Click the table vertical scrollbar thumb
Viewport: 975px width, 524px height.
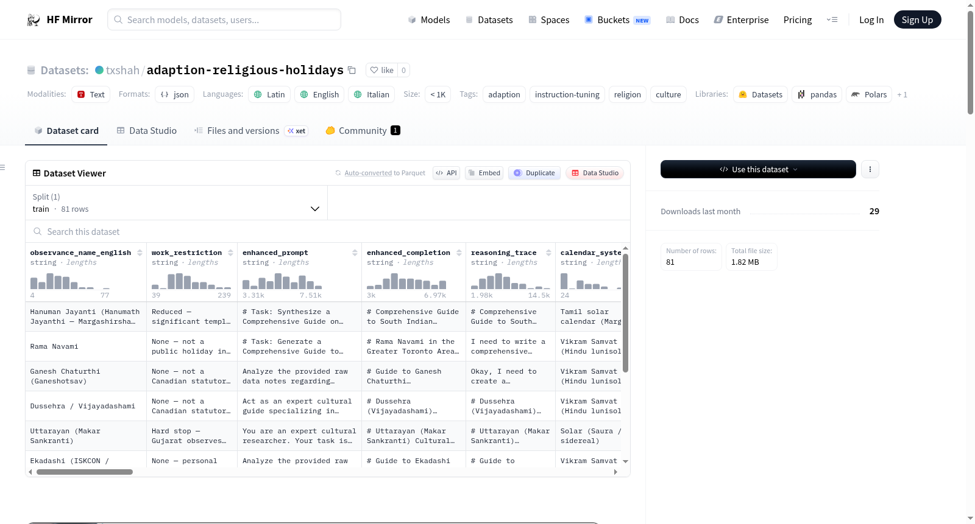[x=625, y=313]
